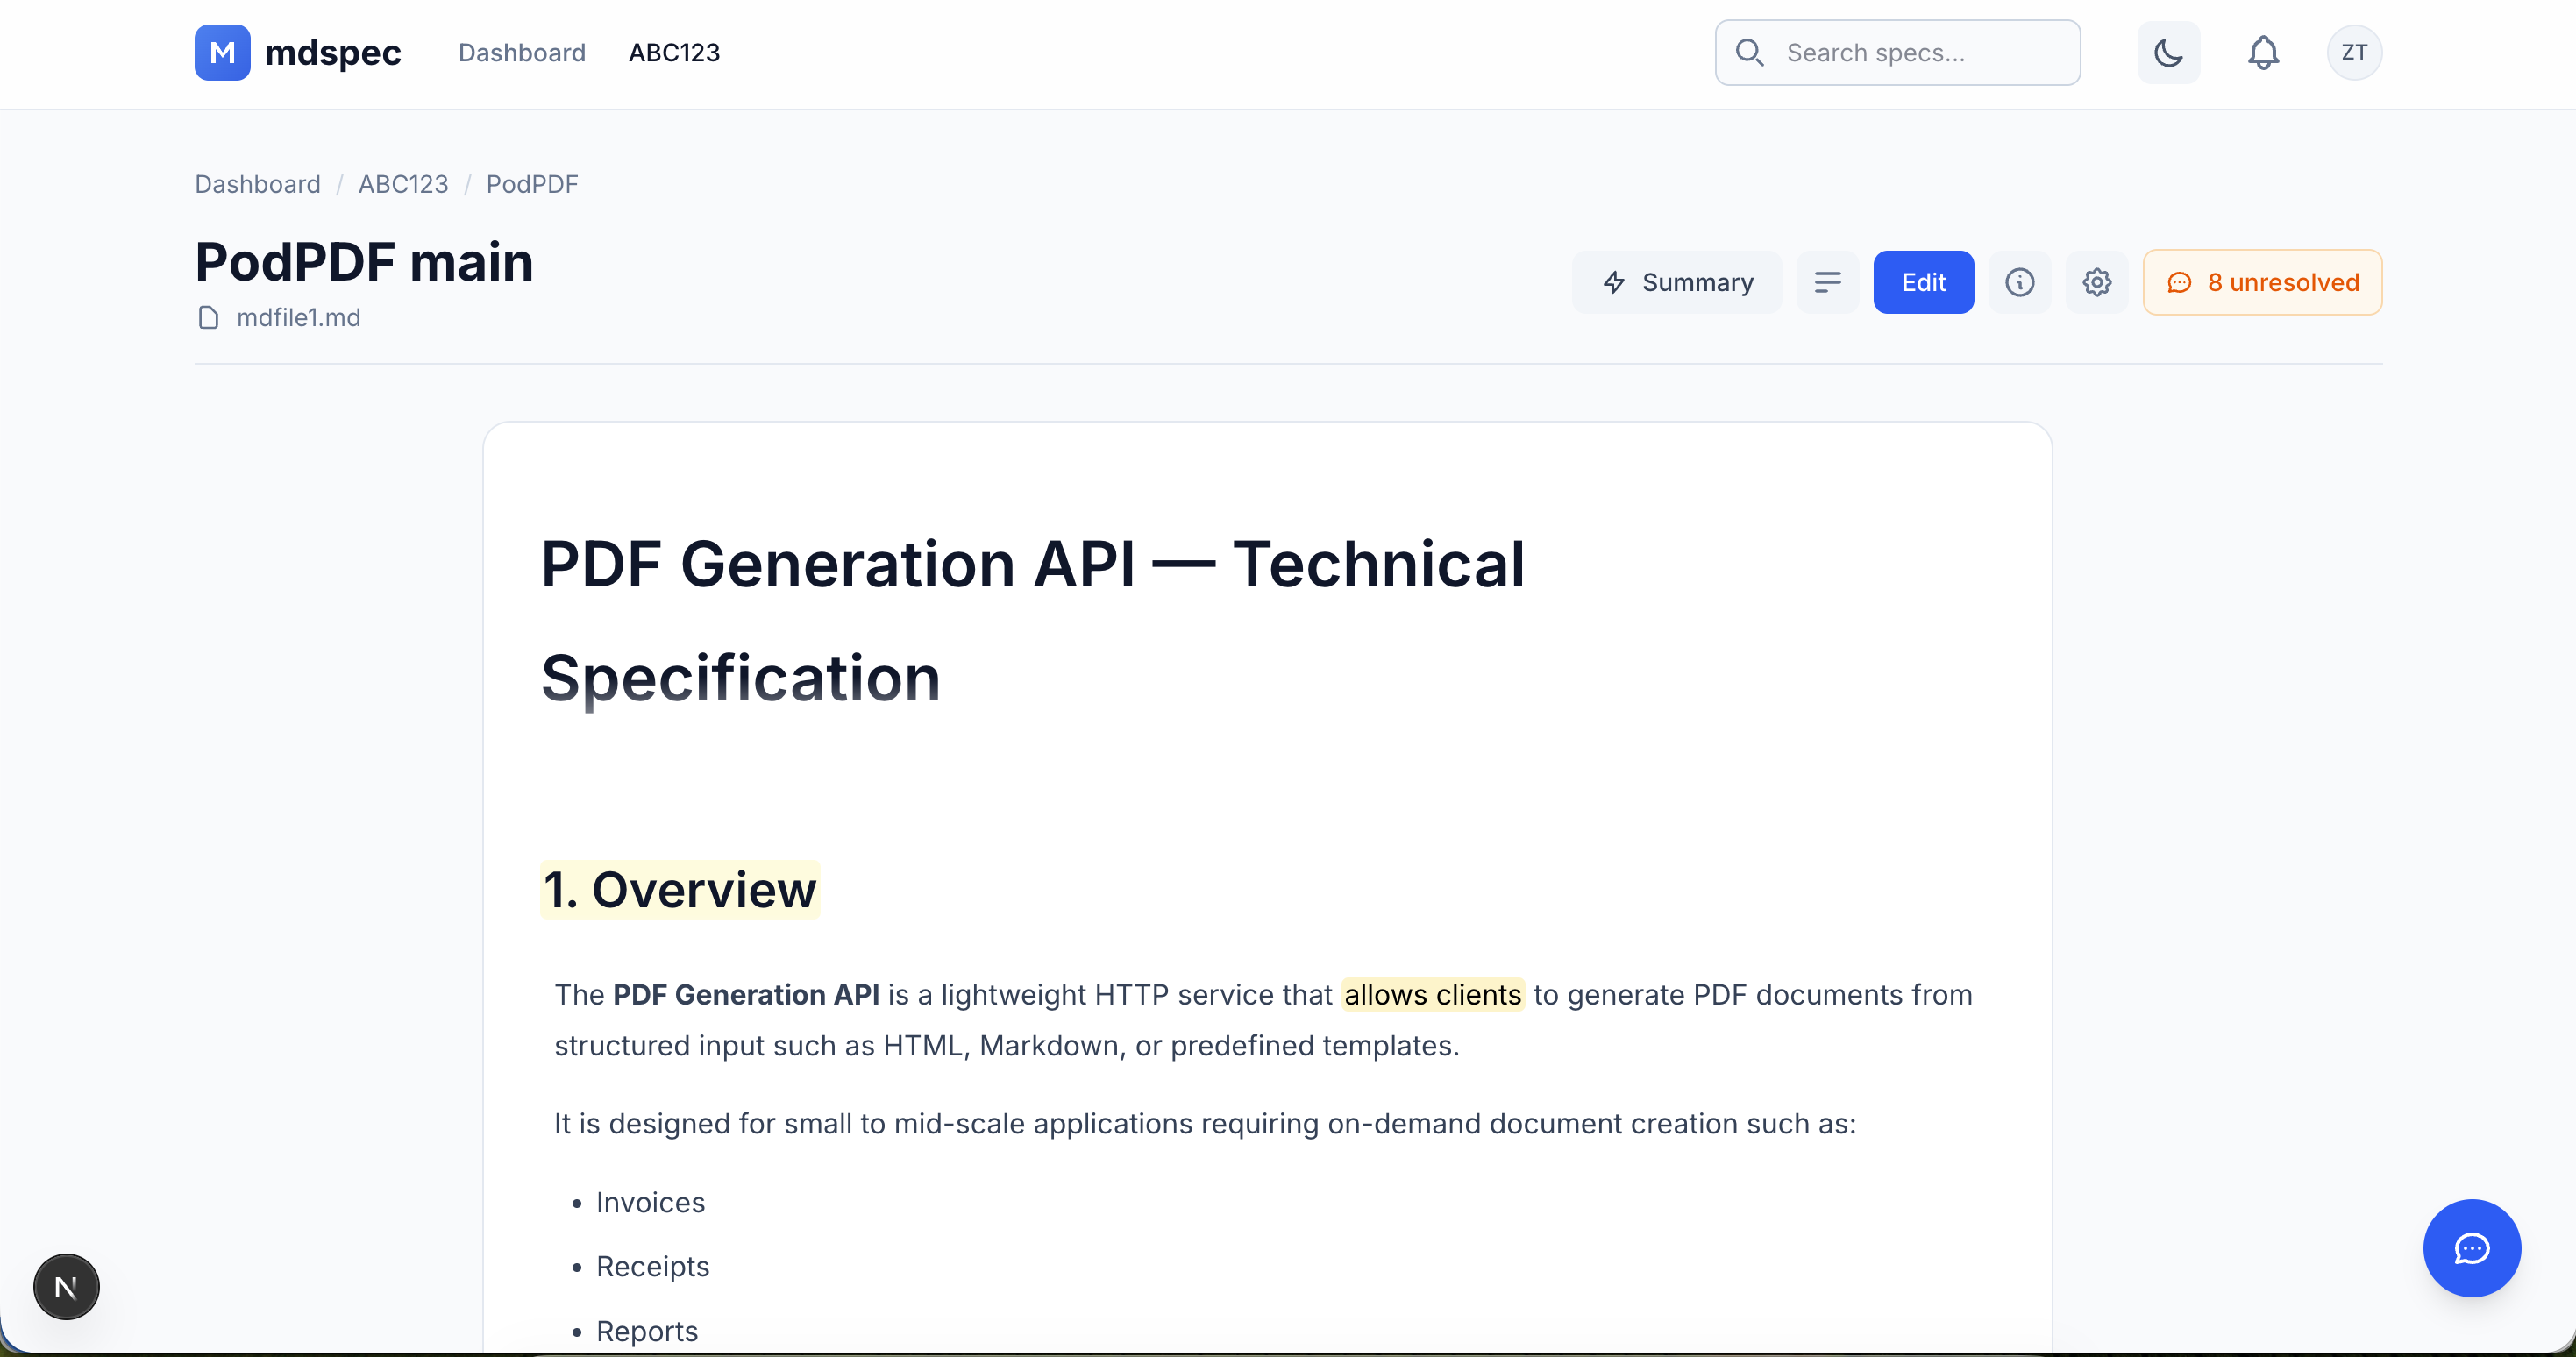Viewport: 2576px width, 1357px height.
Task: Click ABC123 breadcrumb link
Action: tap(403, 184)
